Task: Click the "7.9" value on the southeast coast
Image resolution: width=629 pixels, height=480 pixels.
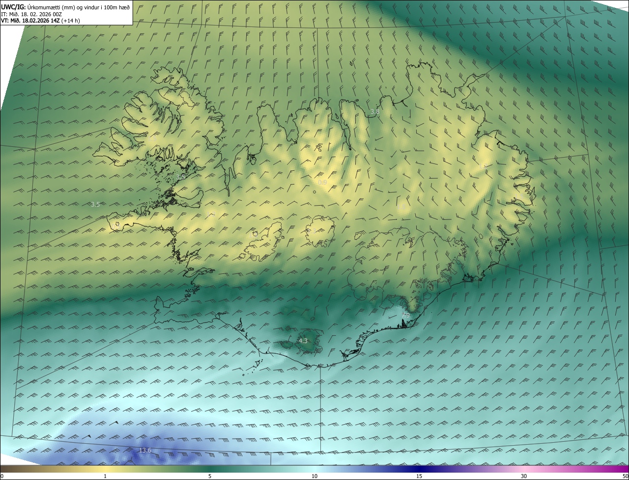Action: 405,315
